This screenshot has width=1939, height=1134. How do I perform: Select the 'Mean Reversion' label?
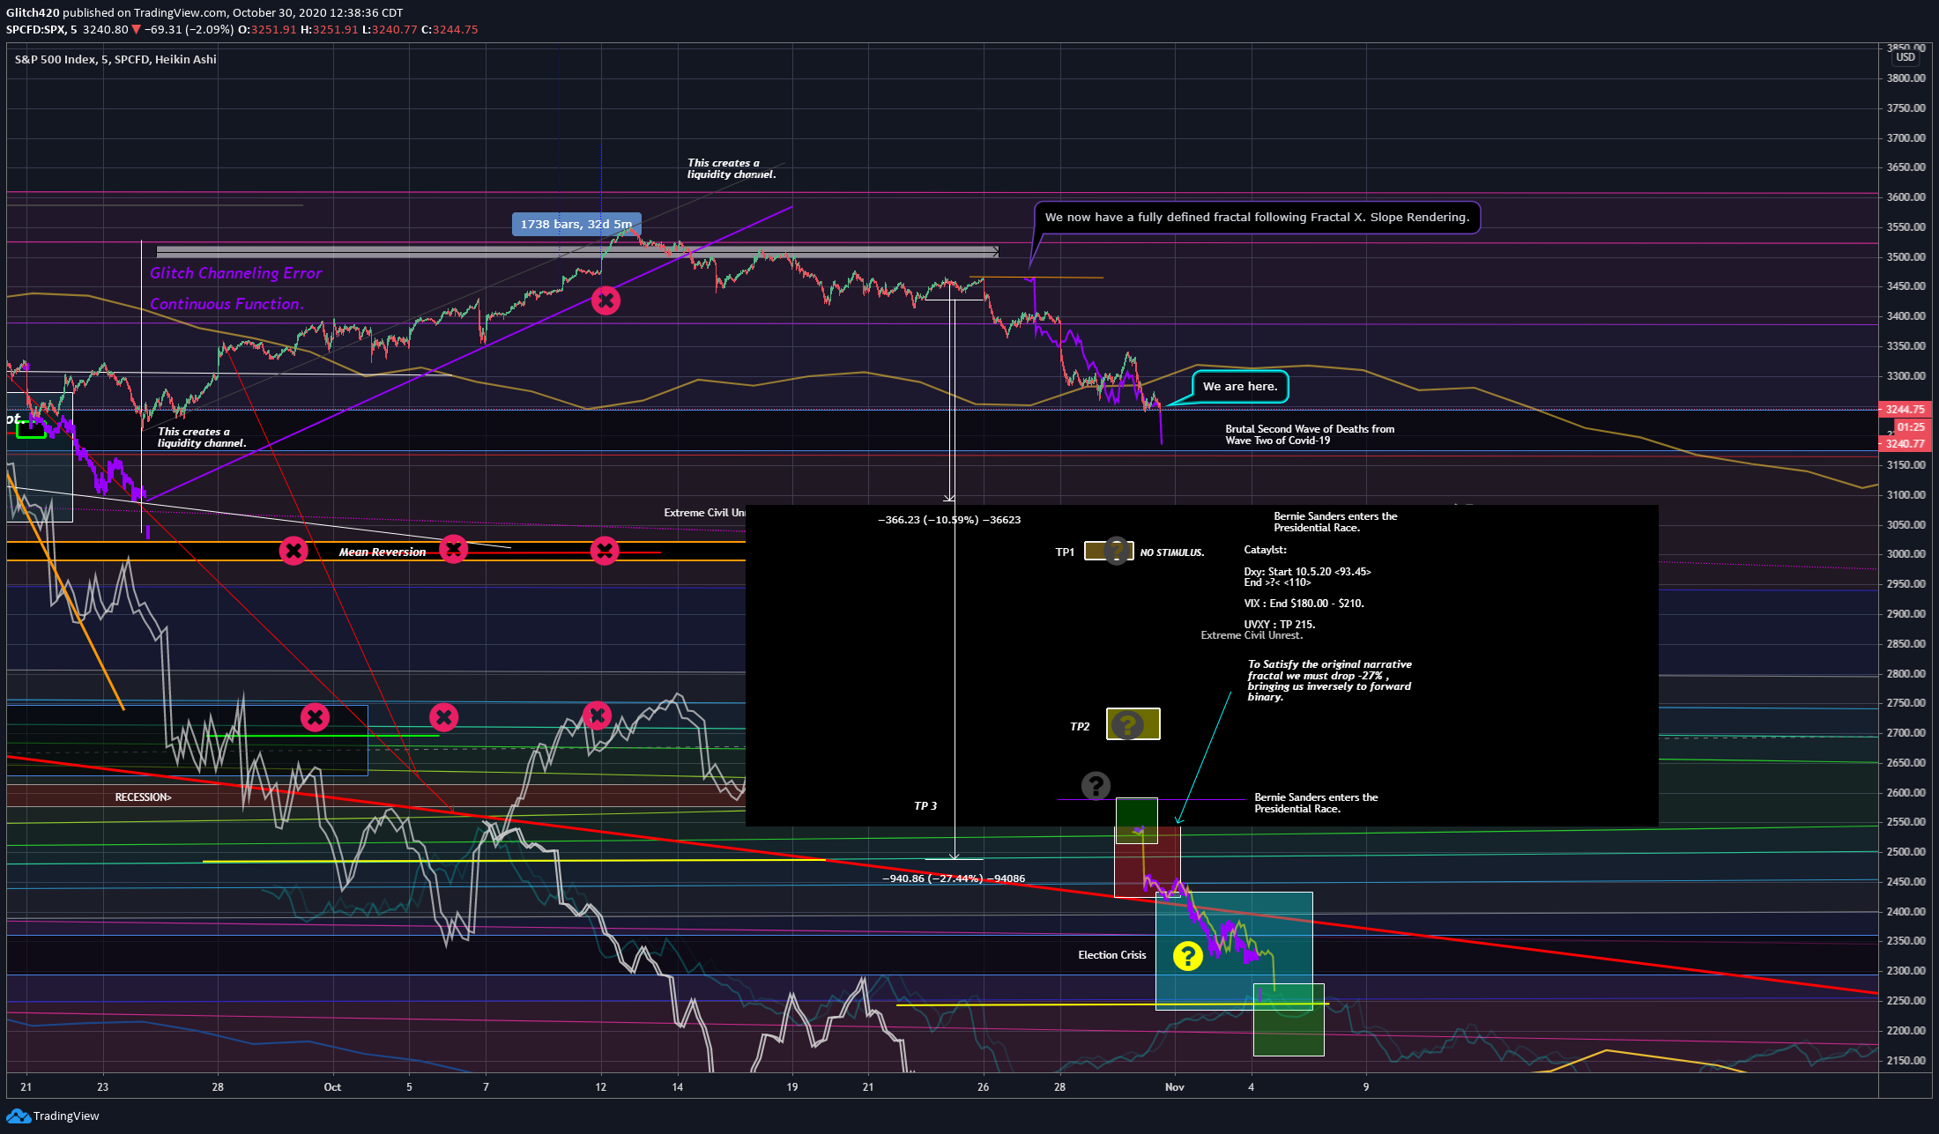383,552
